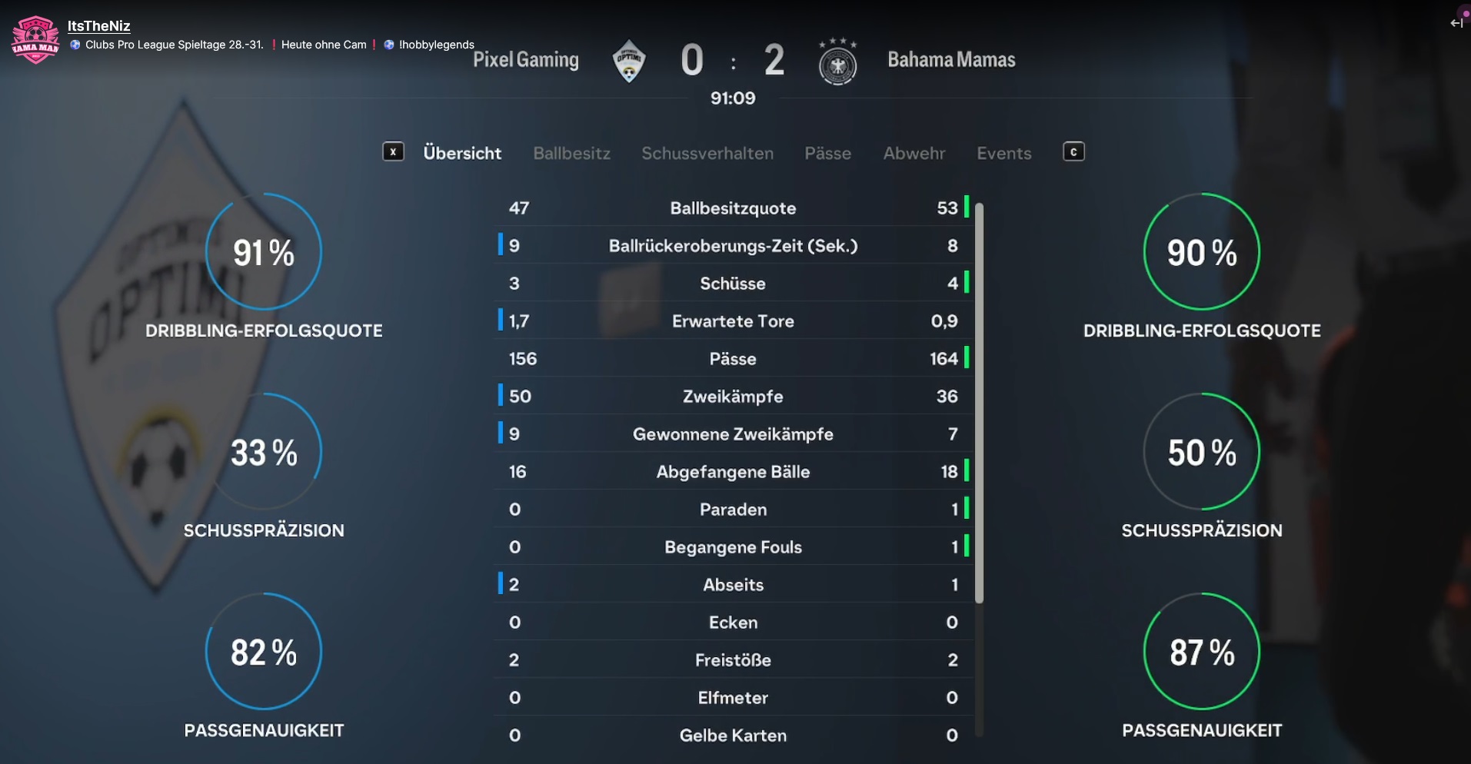Select the Übersicht tab
The width and height of the screenshot is (1471, 764).
[x=462, y=153]
